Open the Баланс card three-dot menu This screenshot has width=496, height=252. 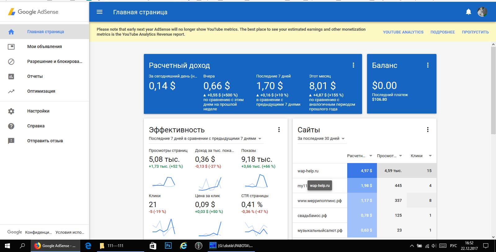point(427,65)
